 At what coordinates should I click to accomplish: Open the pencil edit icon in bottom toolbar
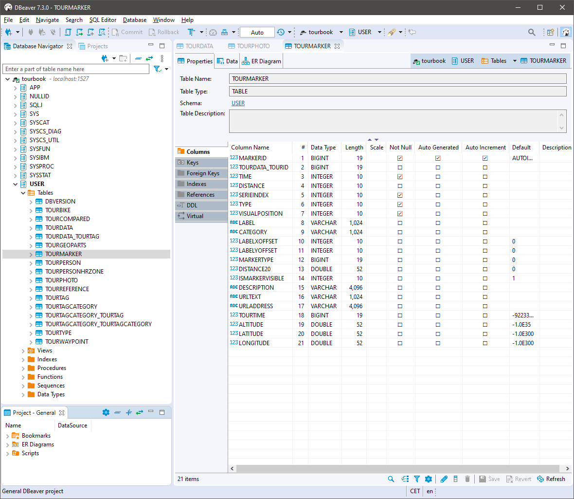444,479
